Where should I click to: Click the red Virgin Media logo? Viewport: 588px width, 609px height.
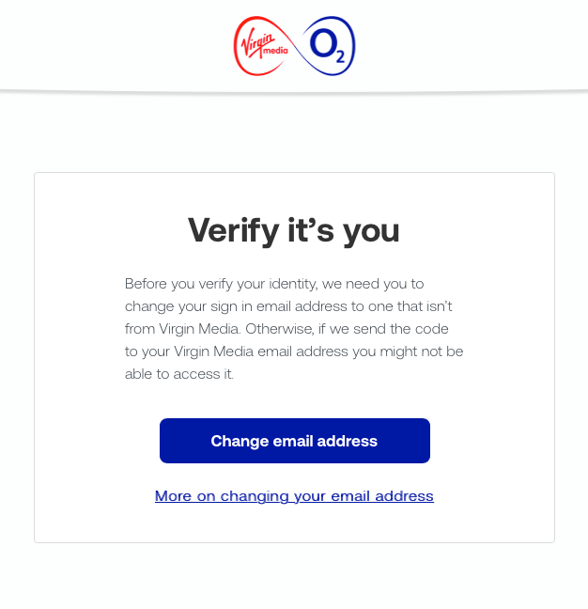pos(262,46)
